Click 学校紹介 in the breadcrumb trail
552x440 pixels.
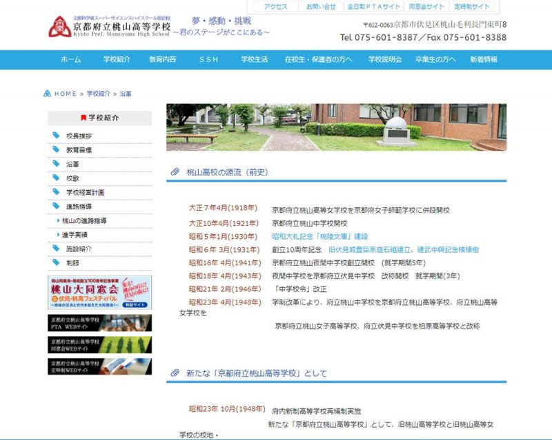99,93
